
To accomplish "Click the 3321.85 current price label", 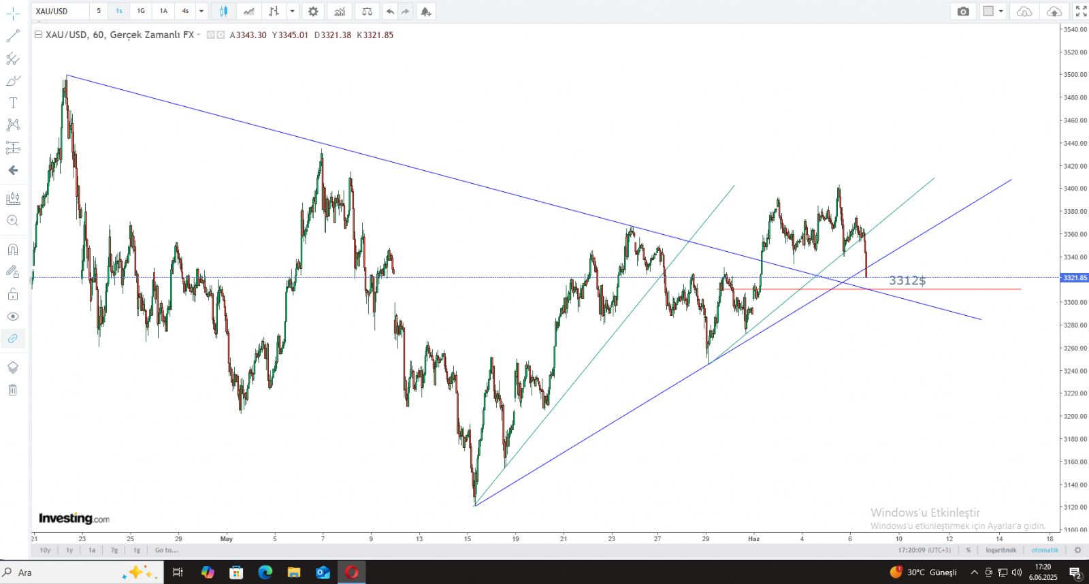I will [x=1075, y=278].
